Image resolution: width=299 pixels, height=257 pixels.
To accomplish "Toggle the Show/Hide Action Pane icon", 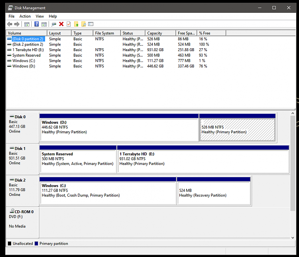I will tap(44, 24).
